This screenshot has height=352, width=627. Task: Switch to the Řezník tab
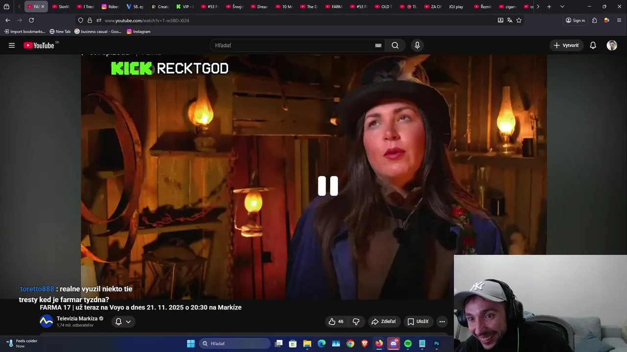[483, 7]
